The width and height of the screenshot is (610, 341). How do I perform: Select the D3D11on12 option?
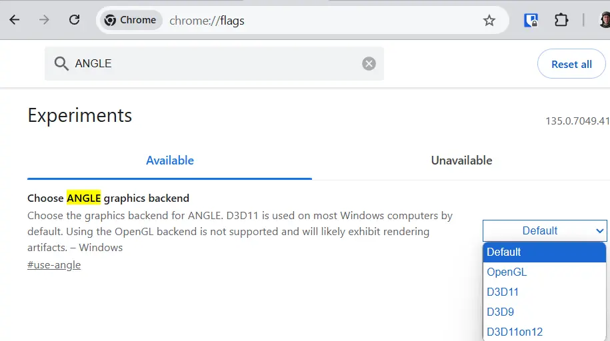pos(514,332)
